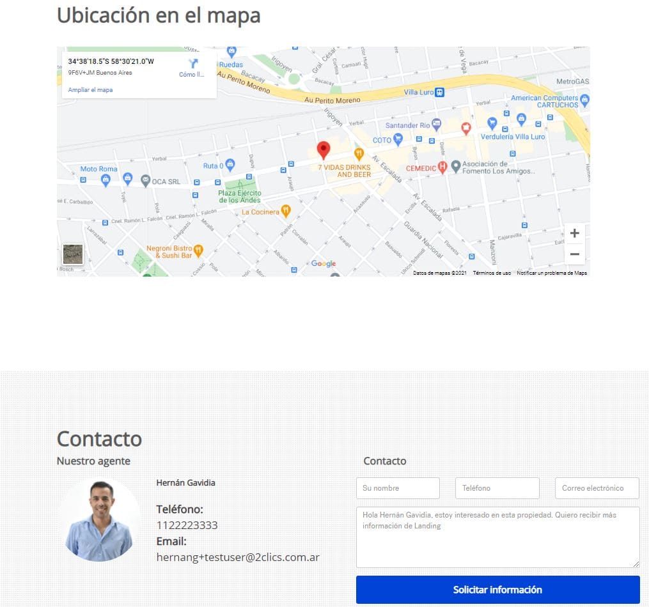The height and width of the screenshot is (607, 649).
Task: Select 7 Vidas Drinks and Beer restaurant marker
Action: tap(359, 154)
